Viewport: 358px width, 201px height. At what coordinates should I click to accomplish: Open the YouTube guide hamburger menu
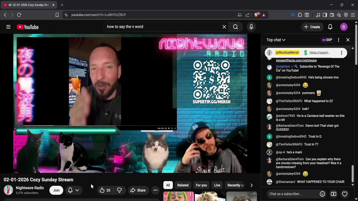point(8,27)
